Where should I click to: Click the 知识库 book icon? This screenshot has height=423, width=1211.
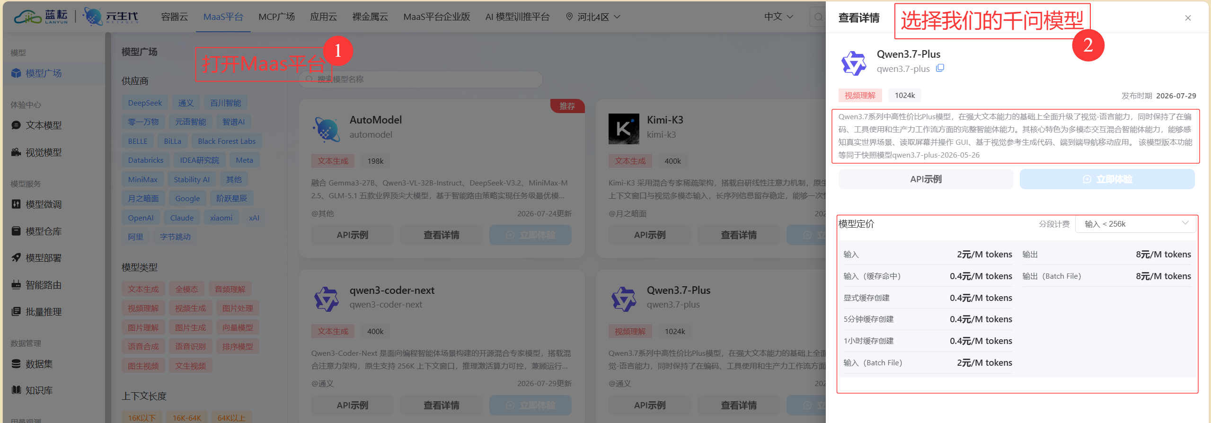[x=16, y=390]
